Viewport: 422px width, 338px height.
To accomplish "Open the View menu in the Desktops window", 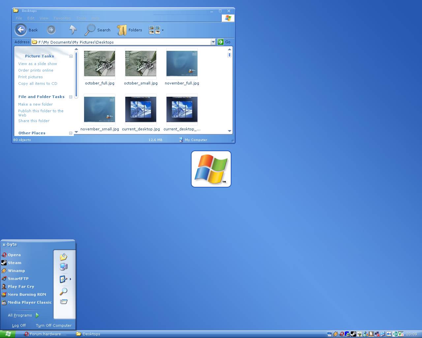I will (44, 18).
